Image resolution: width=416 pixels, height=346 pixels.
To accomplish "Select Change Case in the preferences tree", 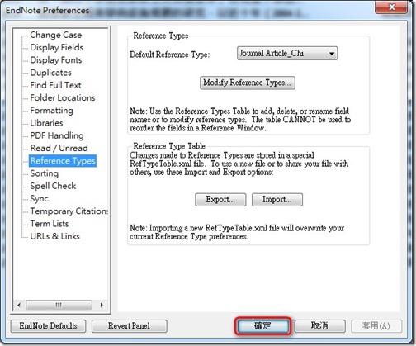I will [x=56, y=35].
